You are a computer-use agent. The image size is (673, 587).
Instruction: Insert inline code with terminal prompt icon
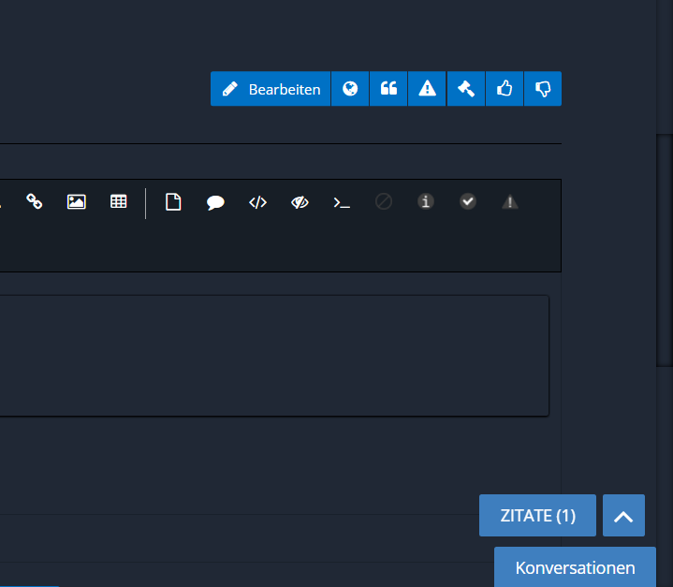[x=342, y=202]
